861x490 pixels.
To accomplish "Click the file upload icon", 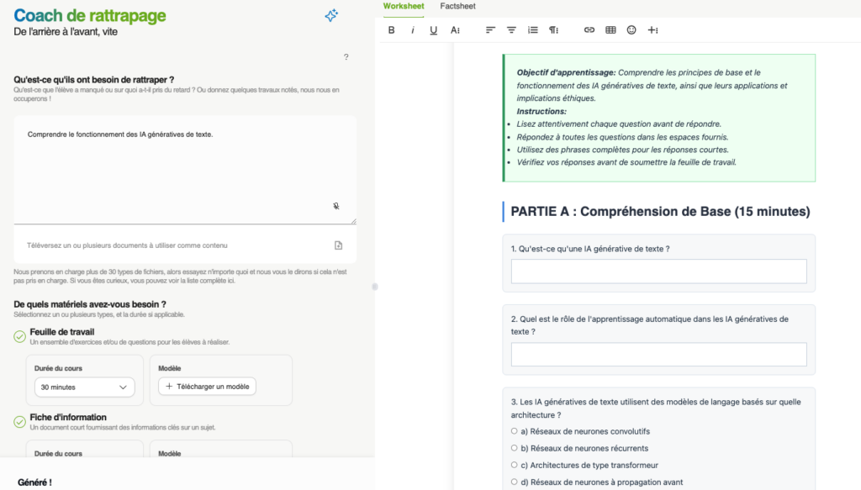I will (x=338, y=245).
